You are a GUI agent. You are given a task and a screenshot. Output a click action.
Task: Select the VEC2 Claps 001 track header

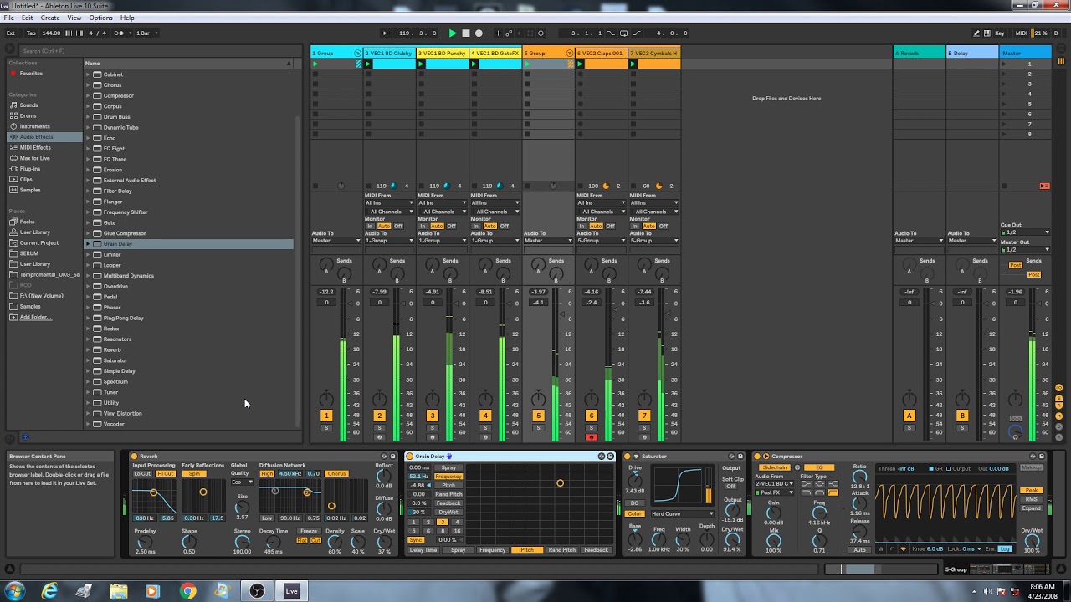[x=601, y=53]
